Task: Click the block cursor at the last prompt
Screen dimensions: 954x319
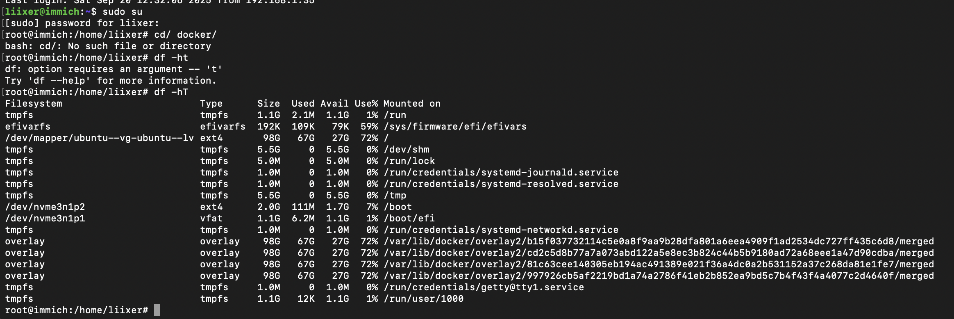Action: [157, 310]
